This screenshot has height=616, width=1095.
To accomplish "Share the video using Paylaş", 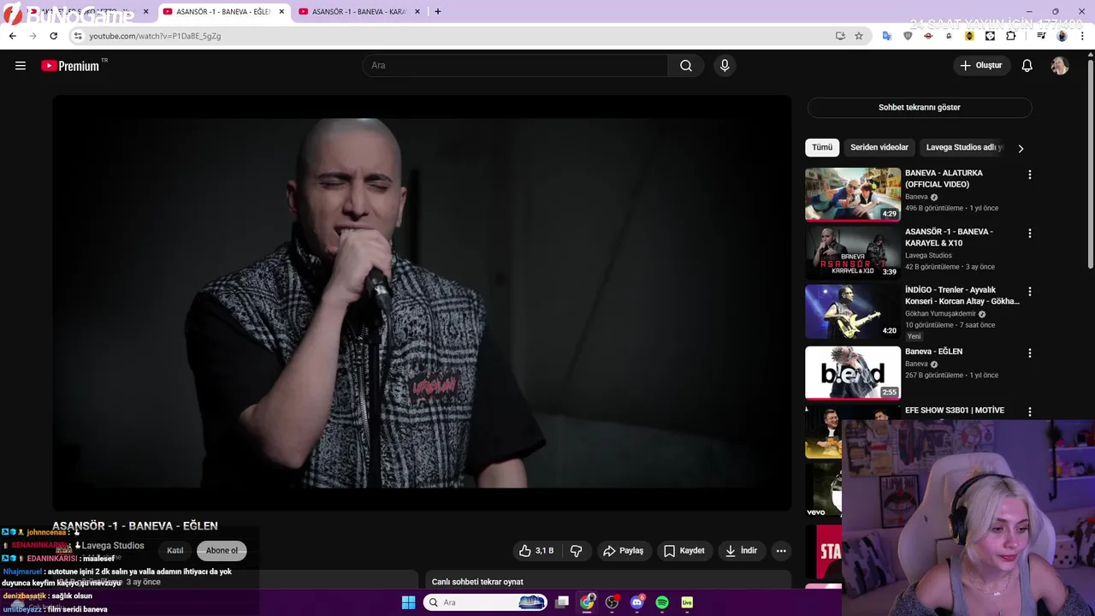I will [624, 551].
